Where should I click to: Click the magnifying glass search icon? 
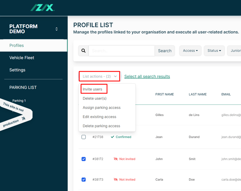pyautogui.click(x=83, y=51)
